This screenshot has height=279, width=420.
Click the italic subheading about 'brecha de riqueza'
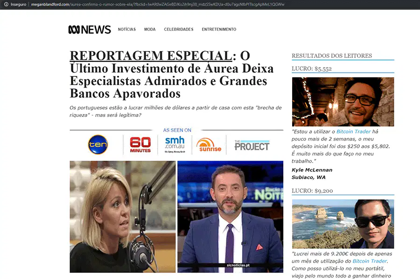(175, 111)
